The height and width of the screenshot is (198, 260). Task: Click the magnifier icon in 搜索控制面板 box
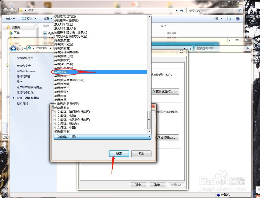[248, 48]
